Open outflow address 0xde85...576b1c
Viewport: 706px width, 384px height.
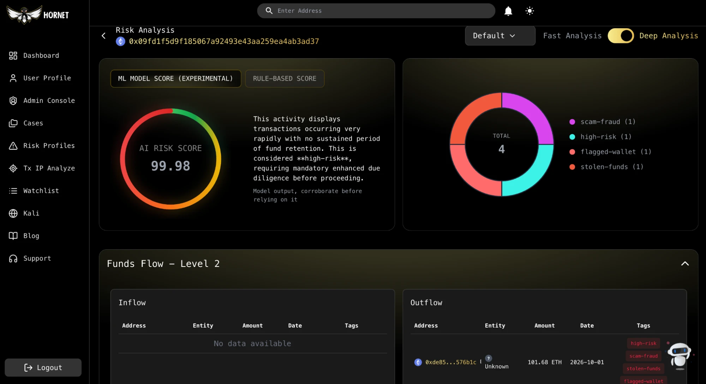451,362
